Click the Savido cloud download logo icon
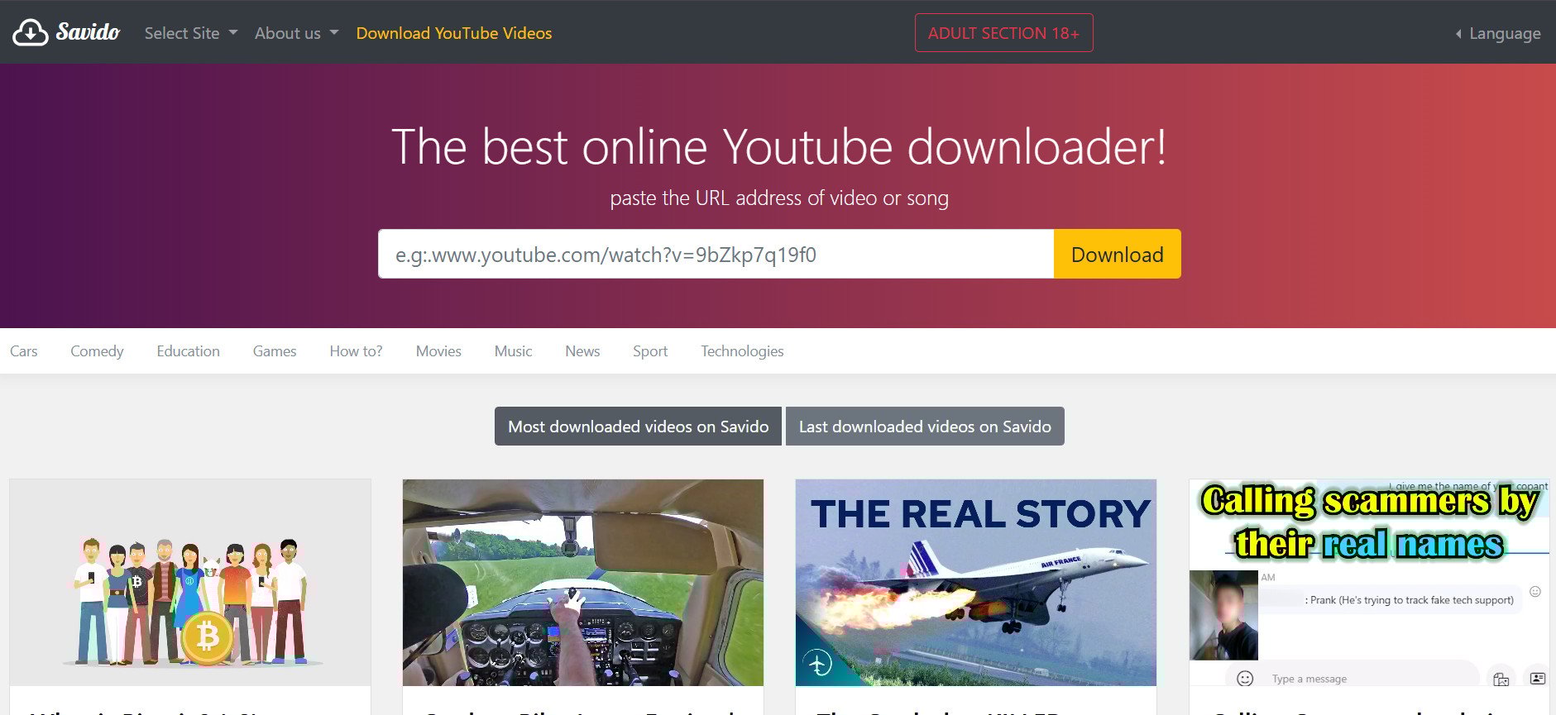 pyautogui.click(x=31, y=32)
